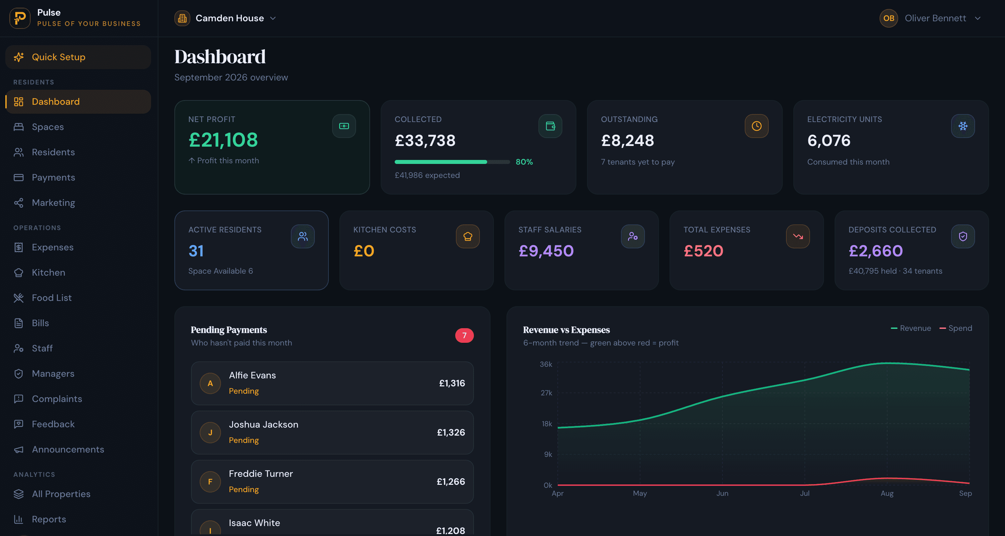Click the £41,986 expected text
Screen dimensions: 1005x536
[x=427, y=176]
